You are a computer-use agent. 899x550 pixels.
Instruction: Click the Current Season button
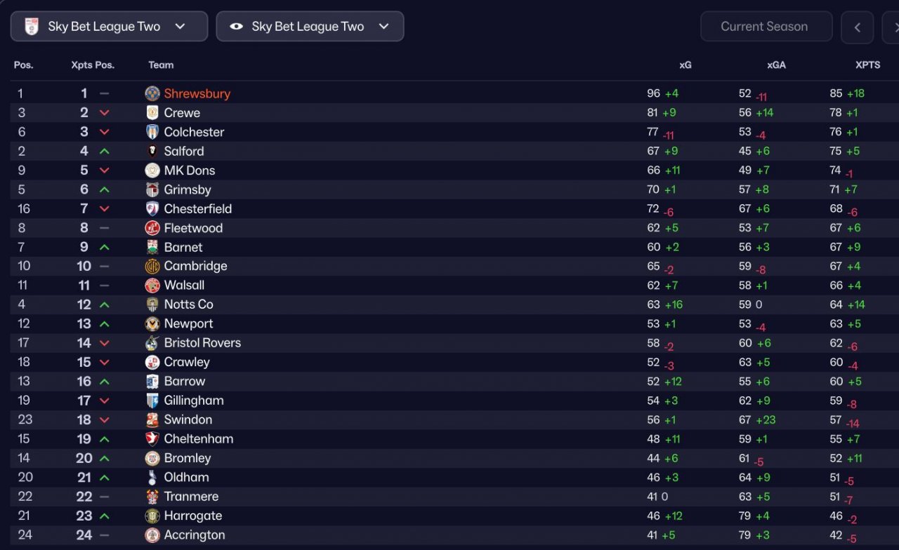click(x=766, y=27)
